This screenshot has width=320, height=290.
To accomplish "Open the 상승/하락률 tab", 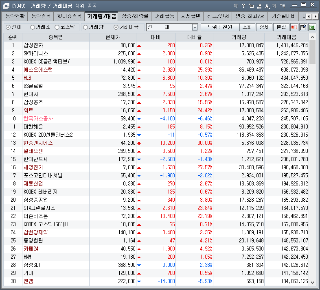I will tap(135, 16).
